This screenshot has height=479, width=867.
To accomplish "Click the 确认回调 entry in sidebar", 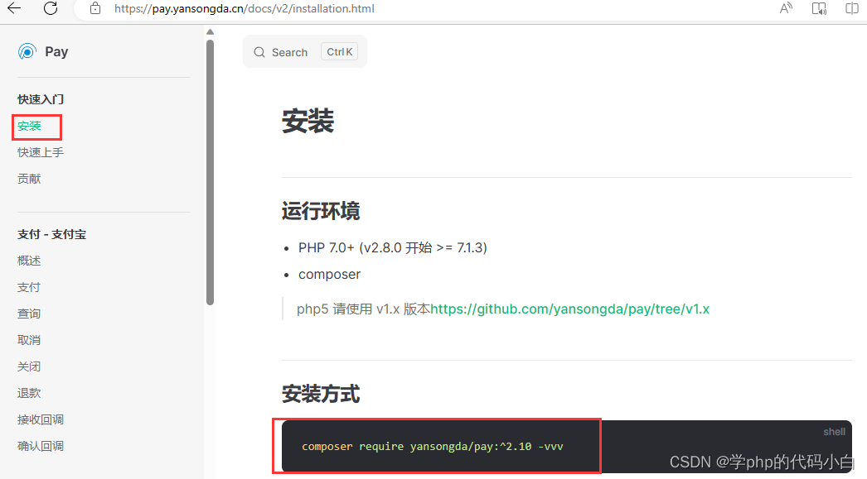I will coord(40,445).
